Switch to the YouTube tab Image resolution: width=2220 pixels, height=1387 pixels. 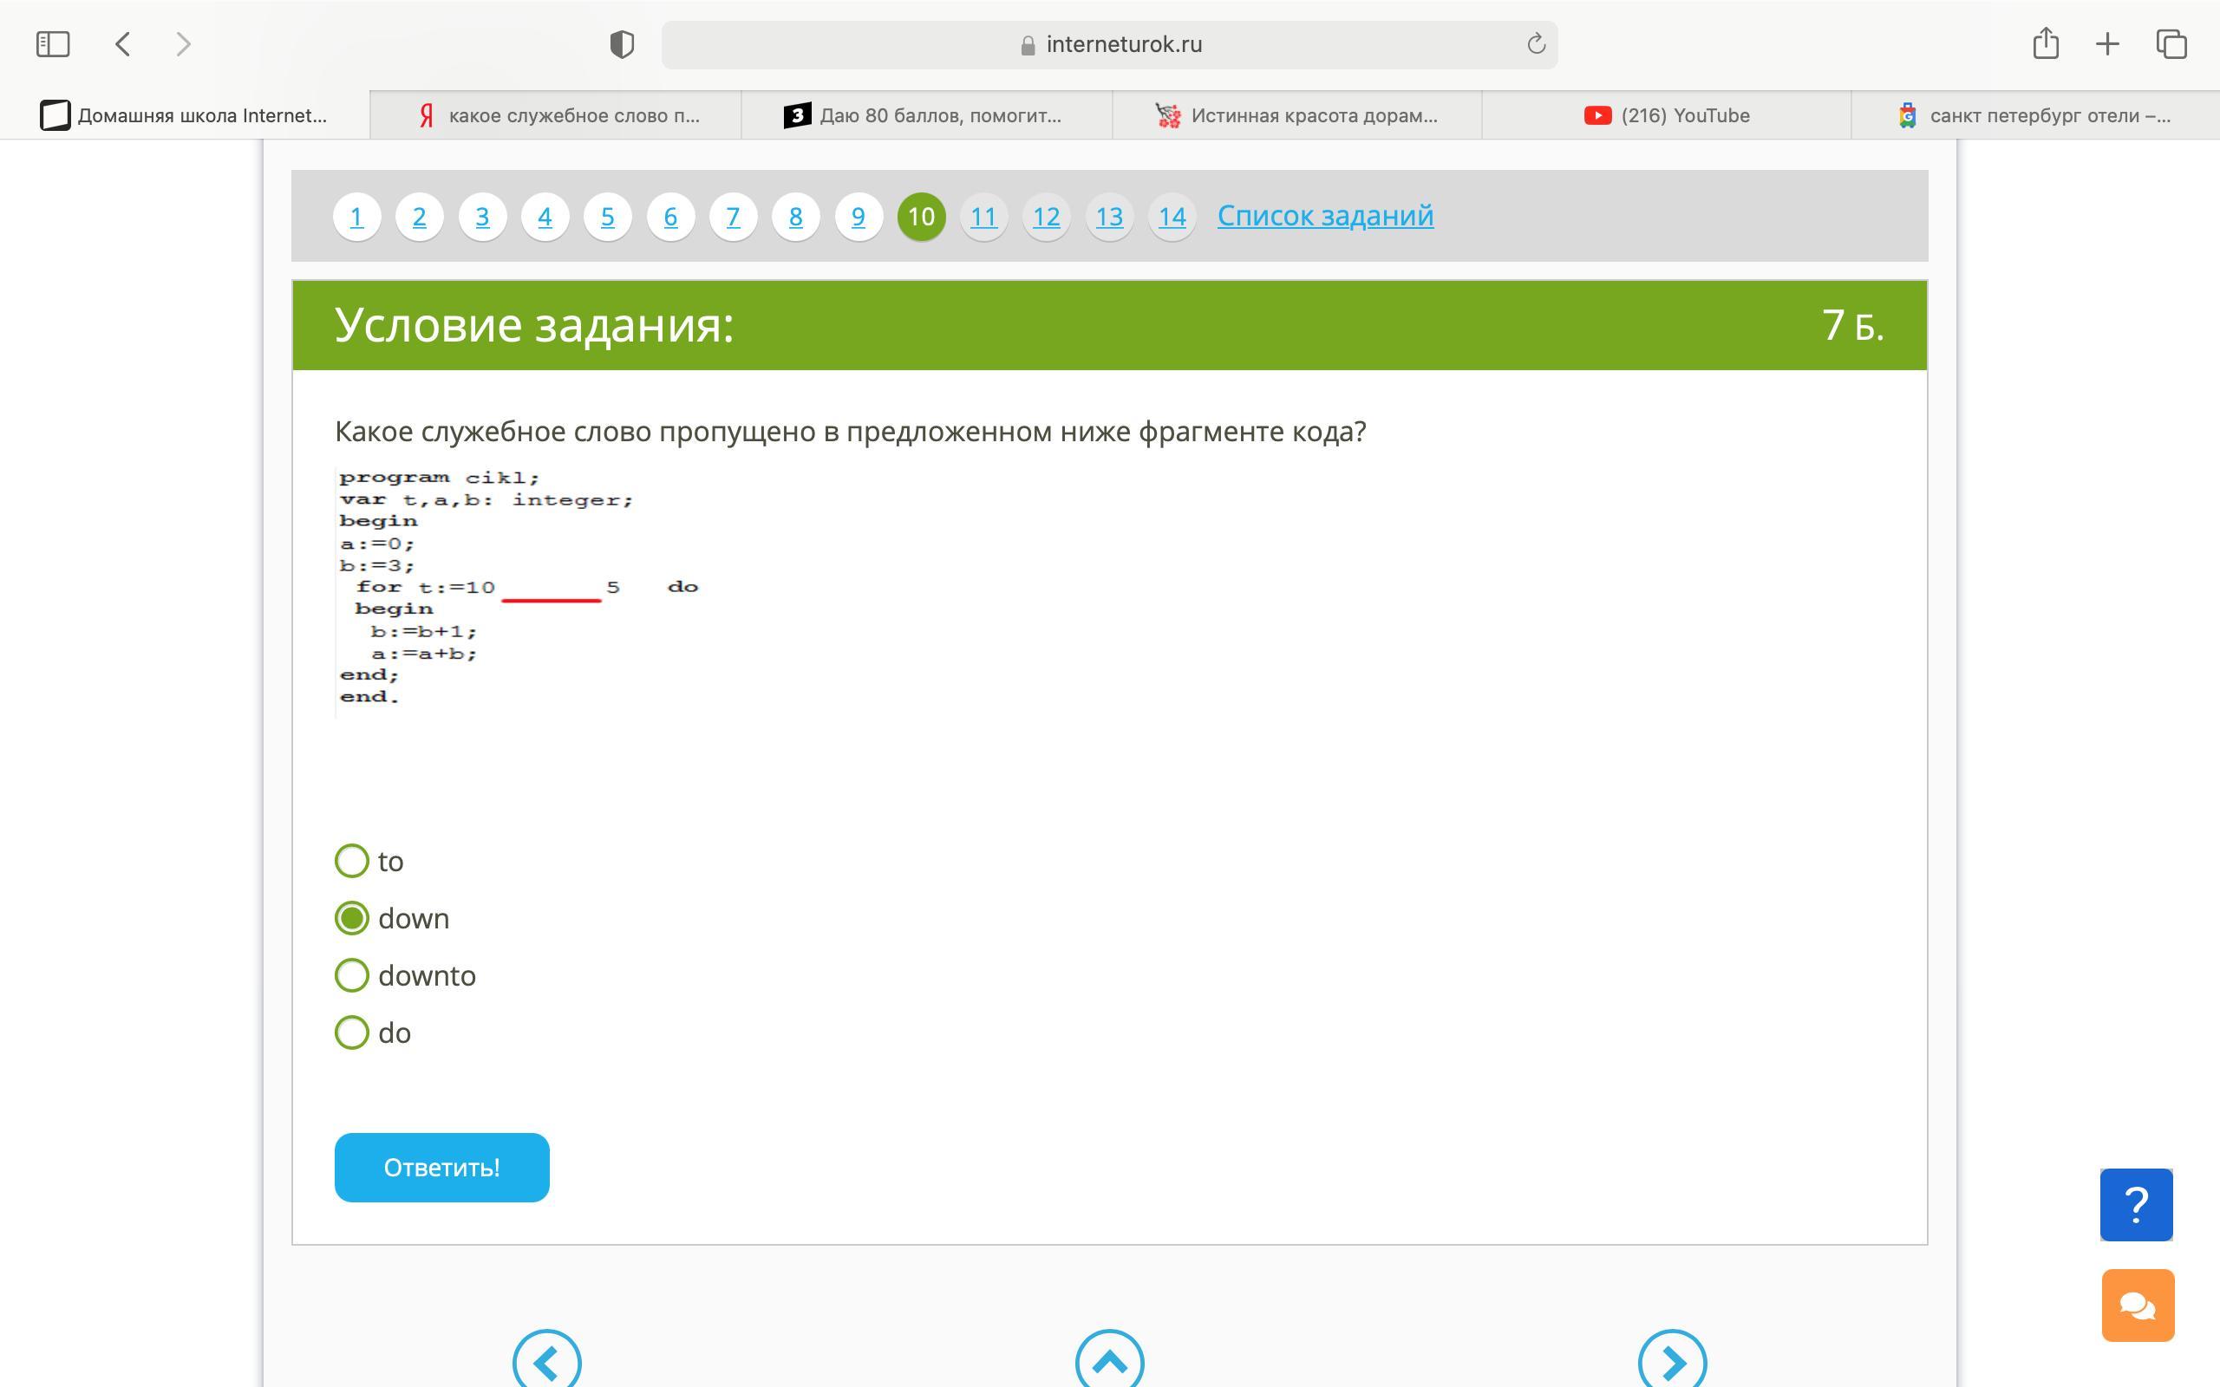pyautogui.click(x=1666, y=115)
